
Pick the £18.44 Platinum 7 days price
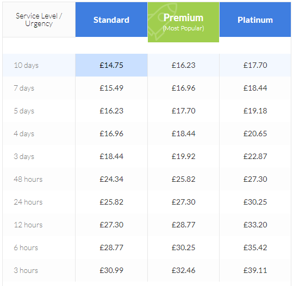(x=255, y=88)
